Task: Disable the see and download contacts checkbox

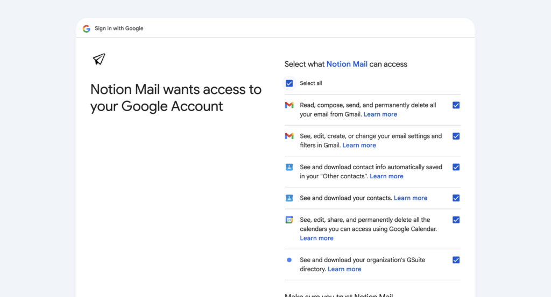Action: 456,198
